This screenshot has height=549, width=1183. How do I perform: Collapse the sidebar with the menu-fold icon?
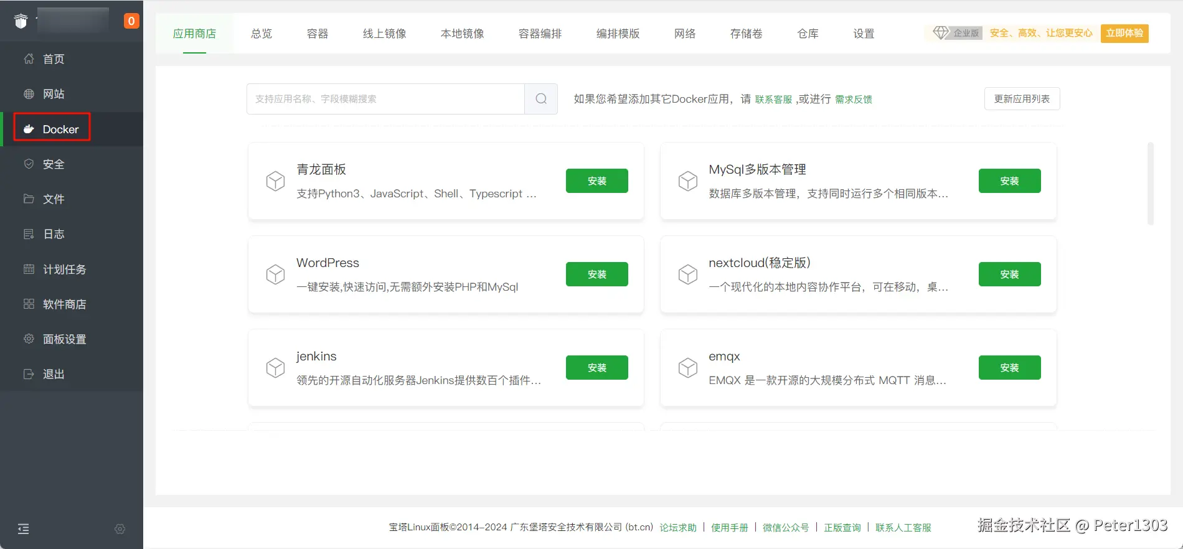point(24,529)
